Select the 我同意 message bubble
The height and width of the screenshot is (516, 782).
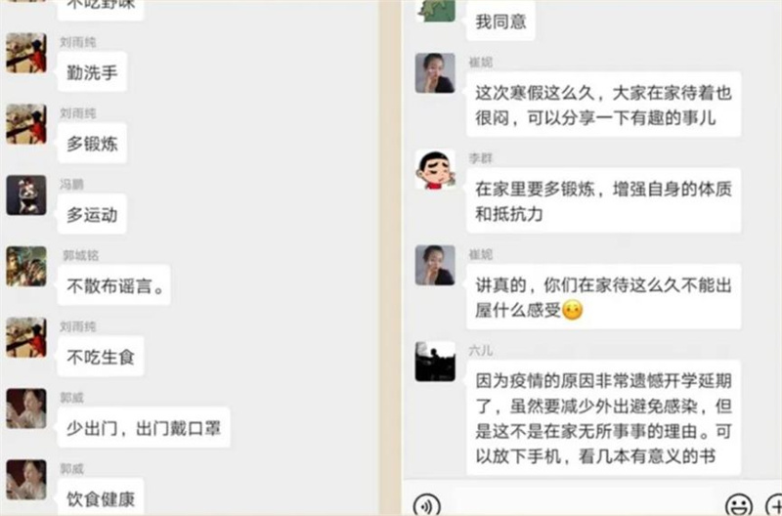(500, 21)
